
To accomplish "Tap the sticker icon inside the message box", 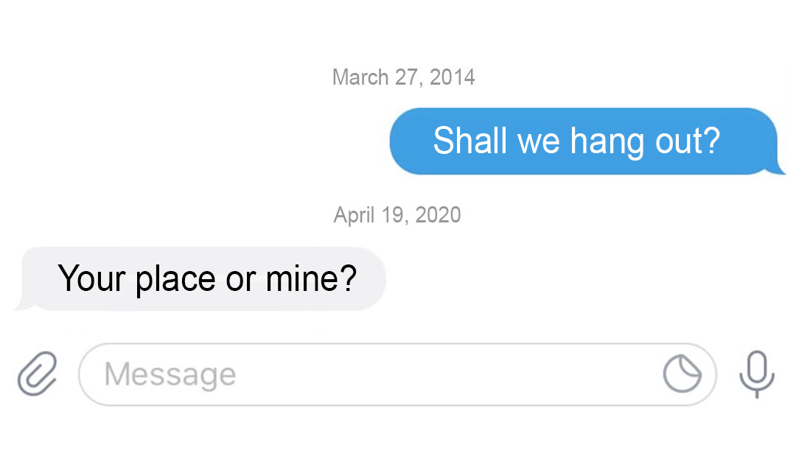I will click(x=682, y=374).
